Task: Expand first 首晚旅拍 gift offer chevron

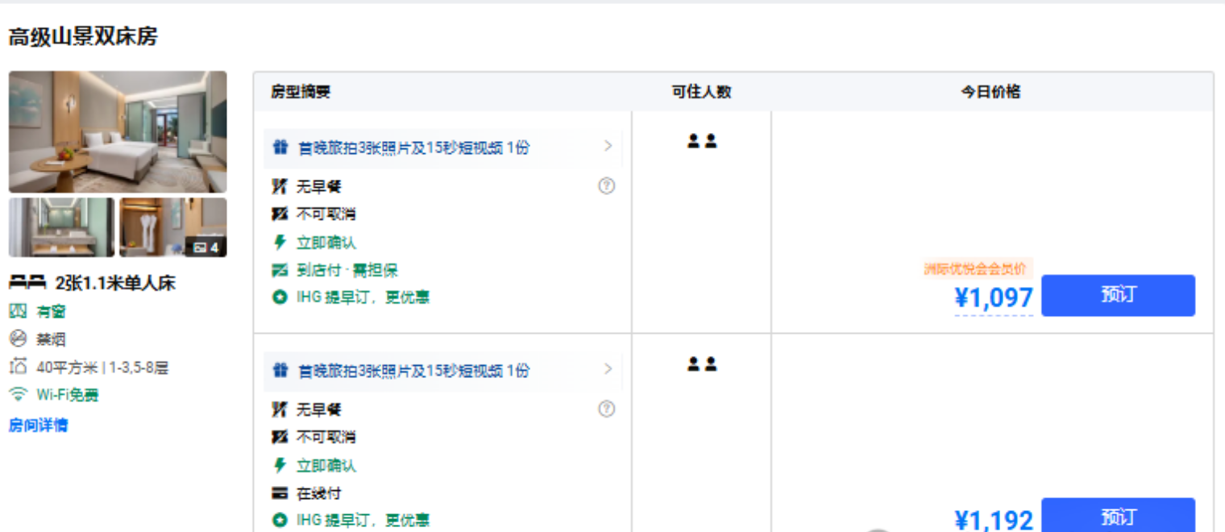Action: coord(608,146)
